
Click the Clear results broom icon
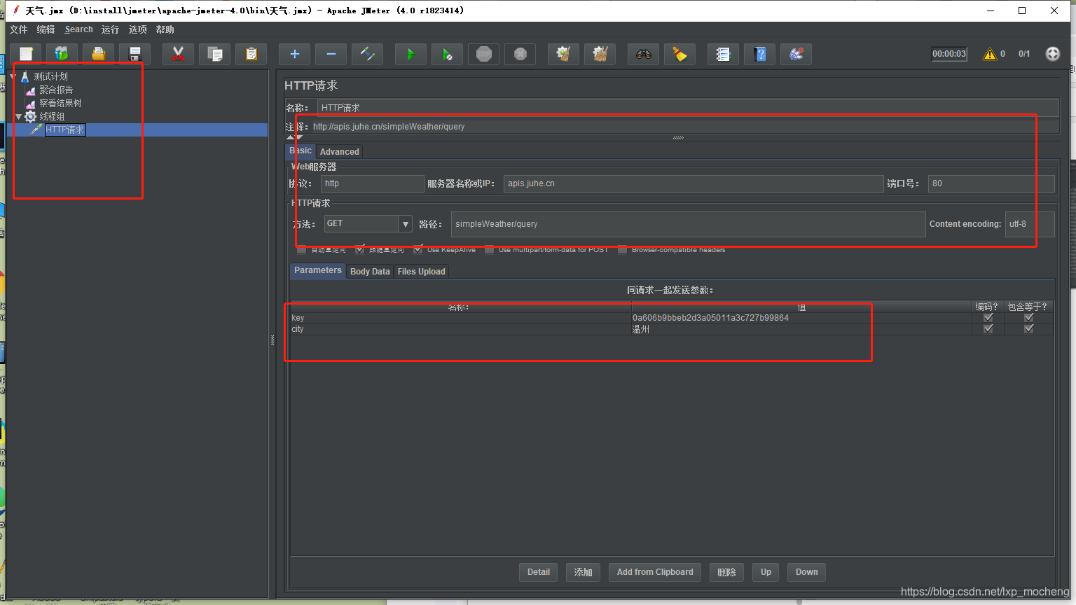(x=563, y=54)
